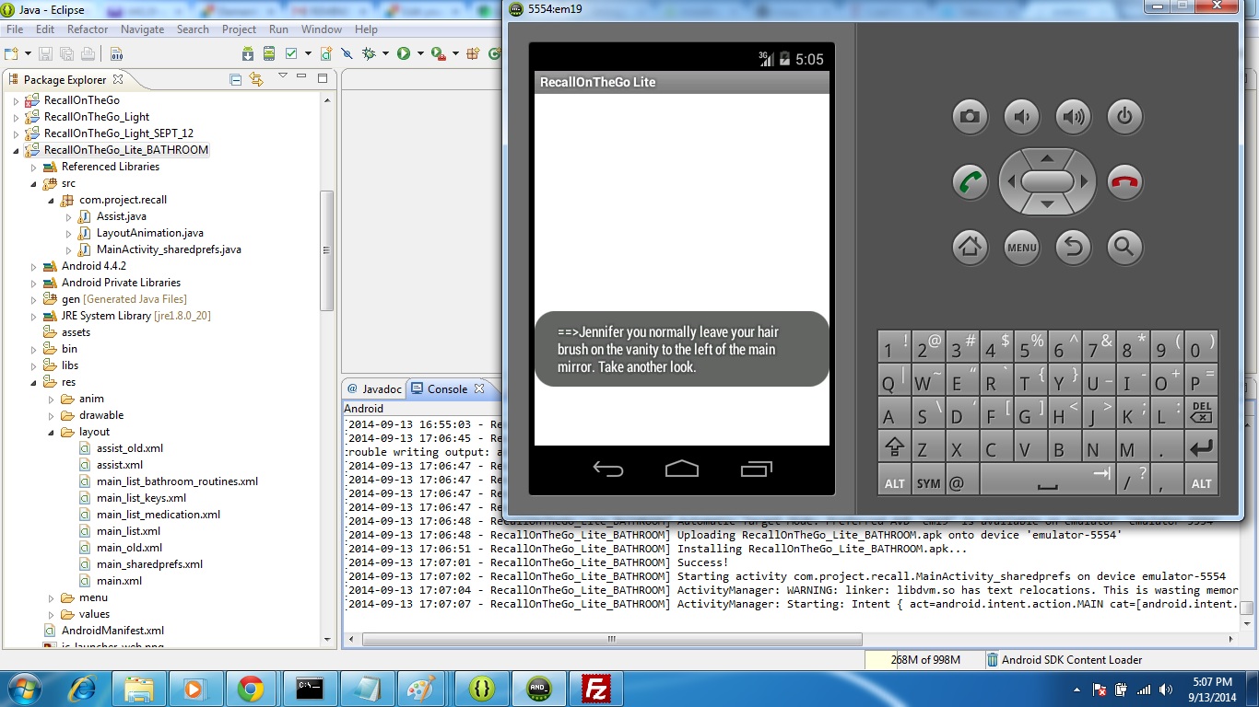The height and width of the screenshot is (707, 1259).
Task: Open the Package Explorer view menu triangle
Action: [x=283, y=75]
